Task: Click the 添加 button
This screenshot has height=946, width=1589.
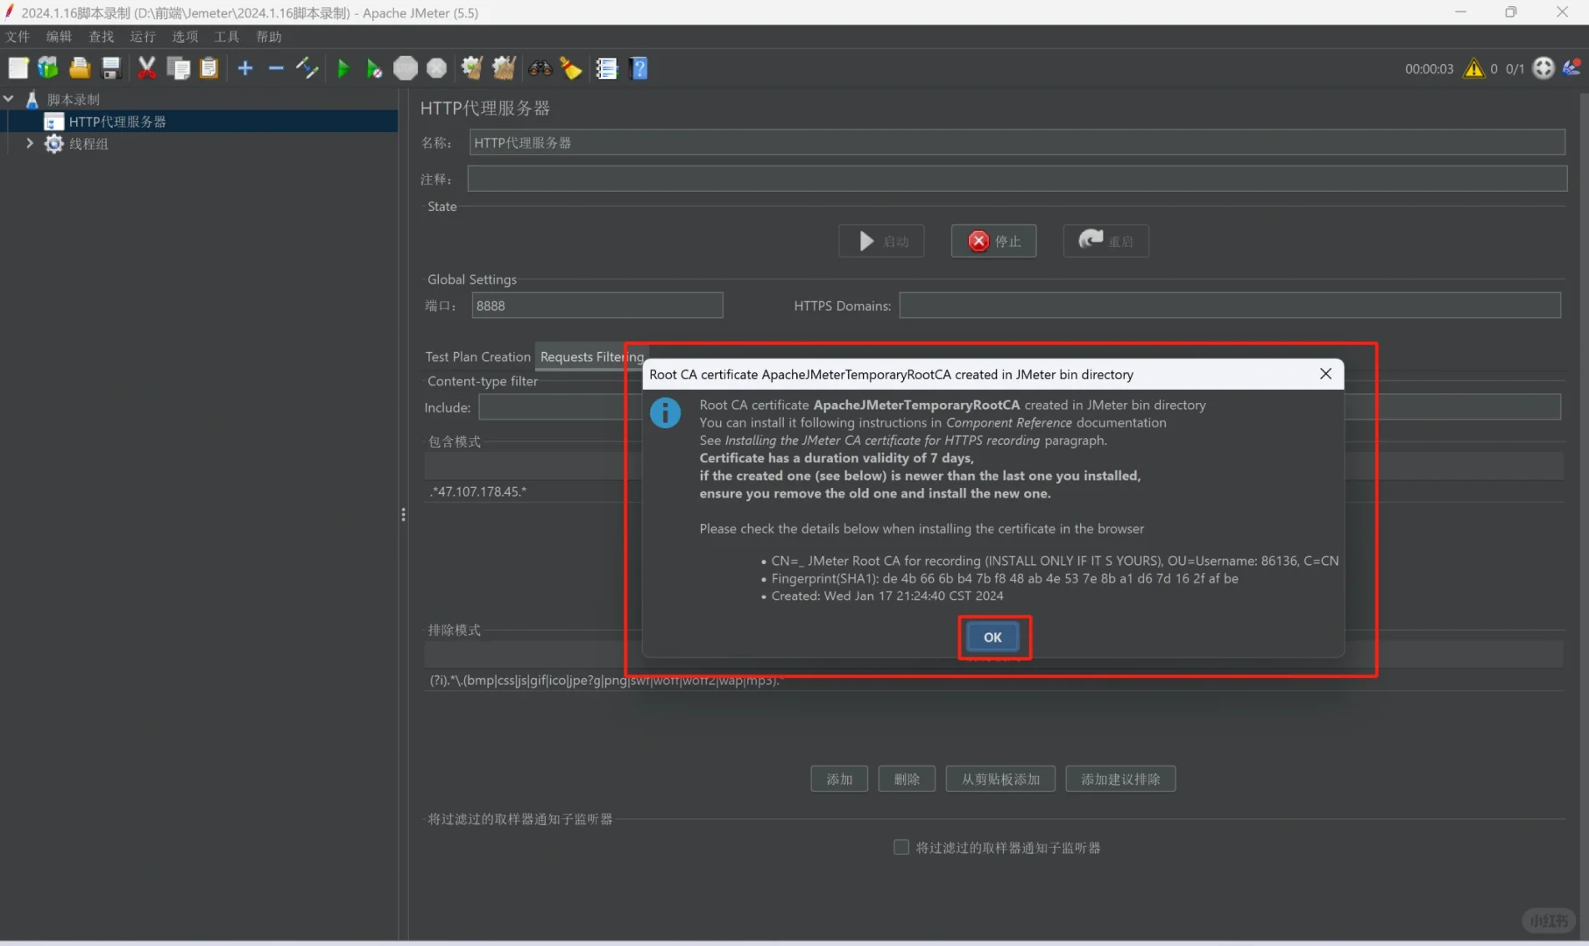Action: click(x=839, y=779)
